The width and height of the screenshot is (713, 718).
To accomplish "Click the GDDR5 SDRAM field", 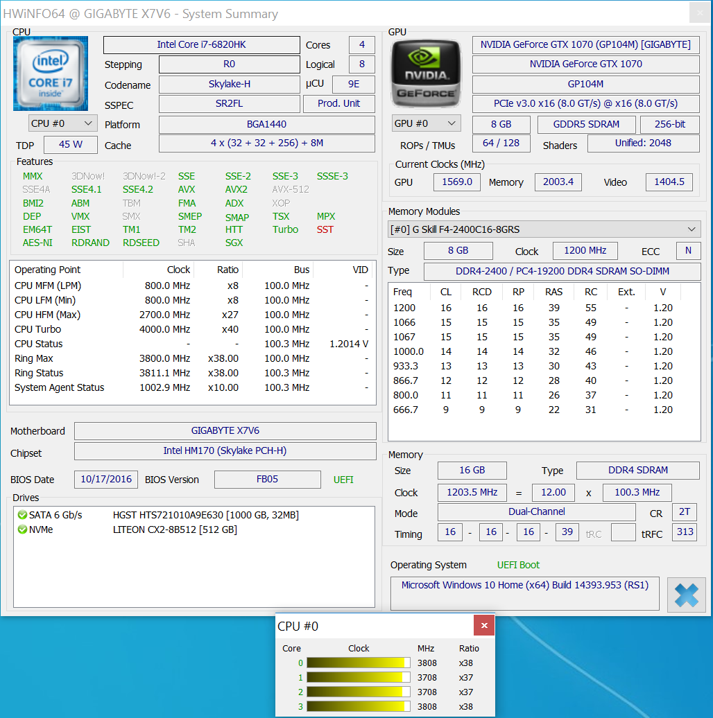I will (x=586, y=125).
